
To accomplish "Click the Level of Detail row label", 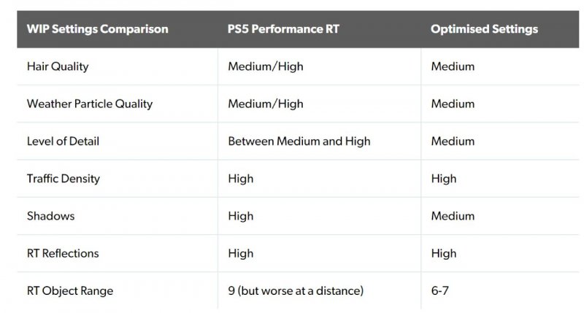I will (x=63, y=141).
